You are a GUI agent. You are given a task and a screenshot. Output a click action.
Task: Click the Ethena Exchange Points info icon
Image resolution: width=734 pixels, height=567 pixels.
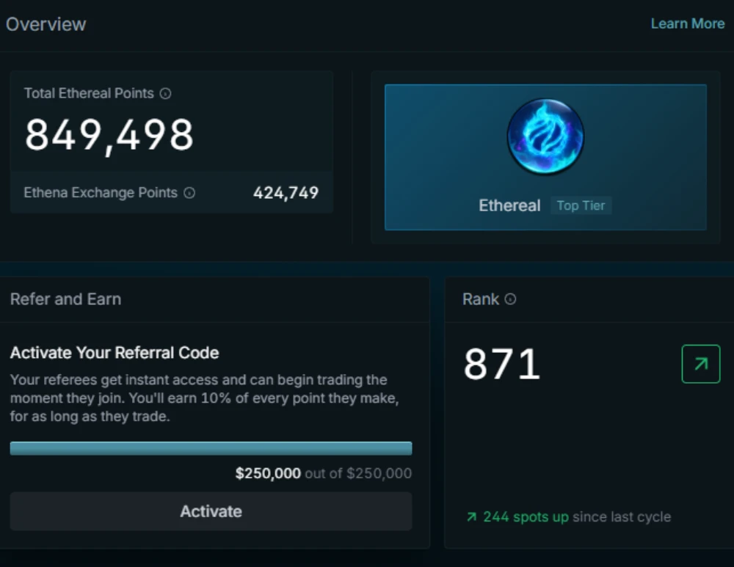(x=189, y=193)
